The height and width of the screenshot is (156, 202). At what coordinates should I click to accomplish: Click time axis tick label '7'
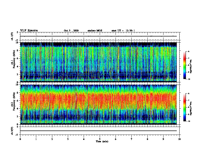pos(132,139)
